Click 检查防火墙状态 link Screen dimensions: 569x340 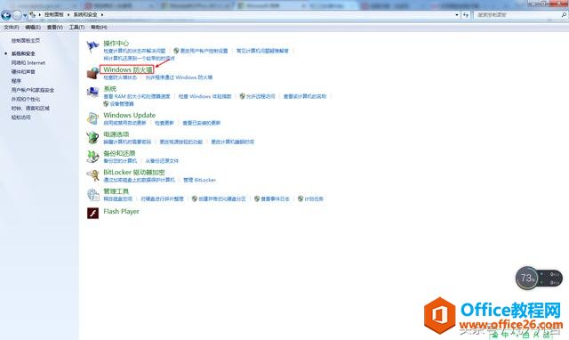120,77
